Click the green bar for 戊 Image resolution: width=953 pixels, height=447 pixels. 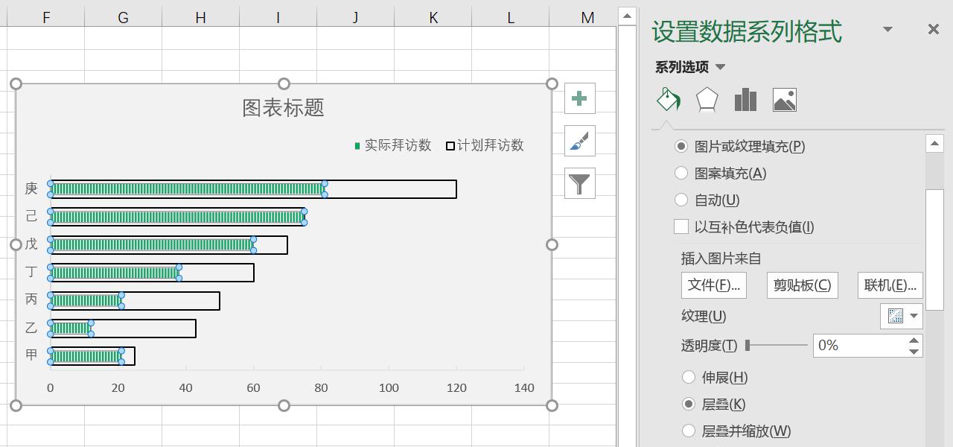pos(152,244)
